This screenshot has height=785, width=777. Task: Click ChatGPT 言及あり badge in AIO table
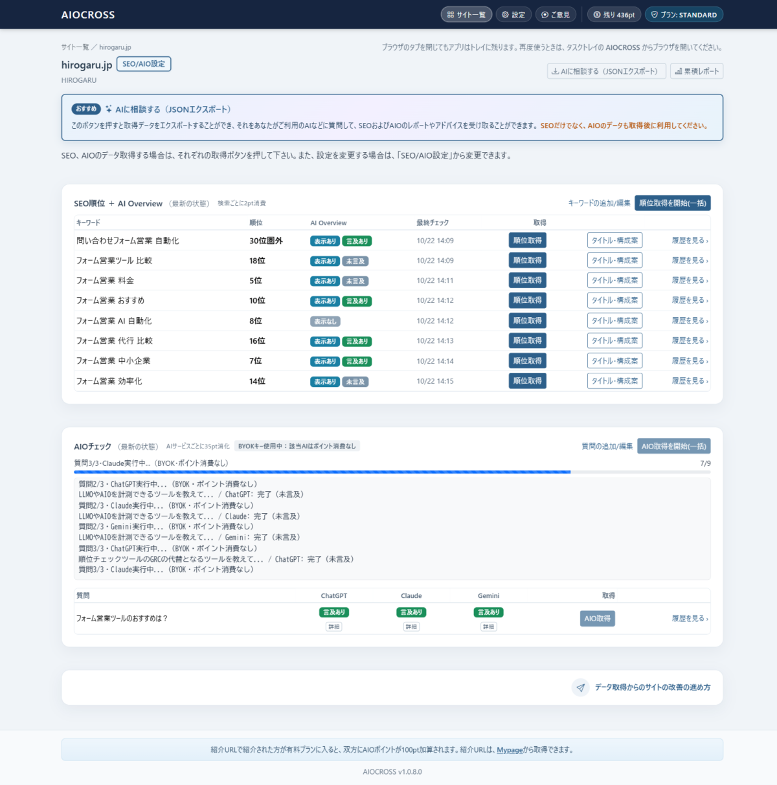click(x=334, y=612)
